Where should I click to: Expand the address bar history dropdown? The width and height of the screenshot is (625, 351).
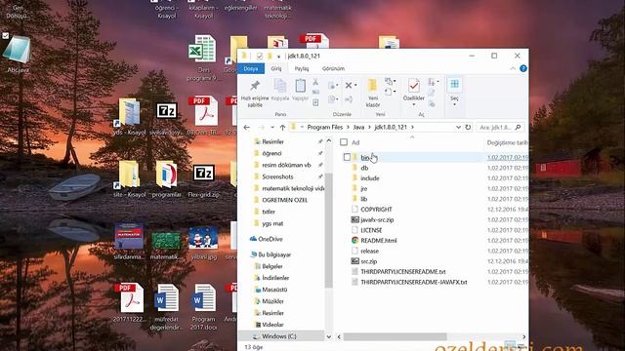[458, 128]
